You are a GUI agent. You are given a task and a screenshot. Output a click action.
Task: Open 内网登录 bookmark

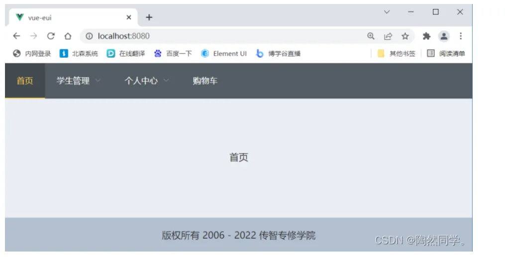(32, 54)
